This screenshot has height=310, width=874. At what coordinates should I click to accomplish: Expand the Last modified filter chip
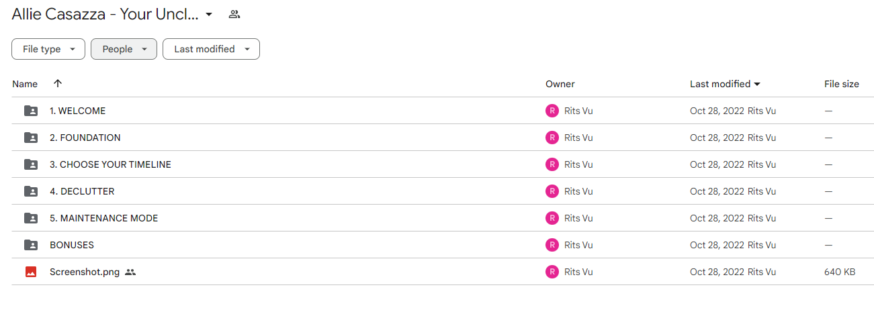[211, 49]
